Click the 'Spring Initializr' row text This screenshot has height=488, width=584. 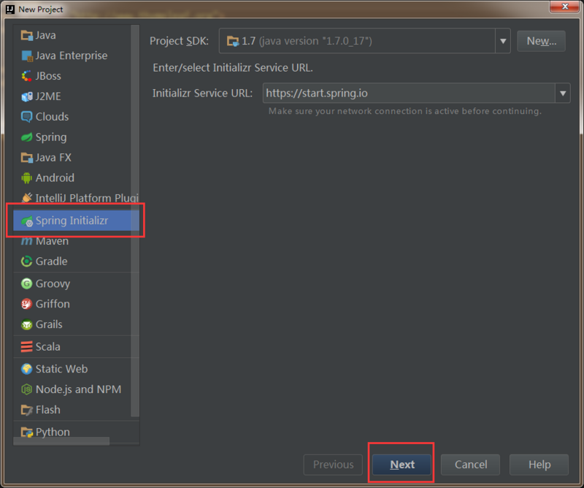point(72,221)
